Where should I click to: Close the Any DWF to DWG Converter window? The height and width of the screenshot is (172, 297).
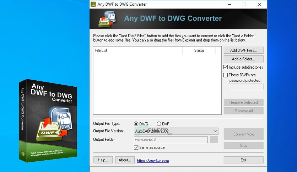(259, 4)
